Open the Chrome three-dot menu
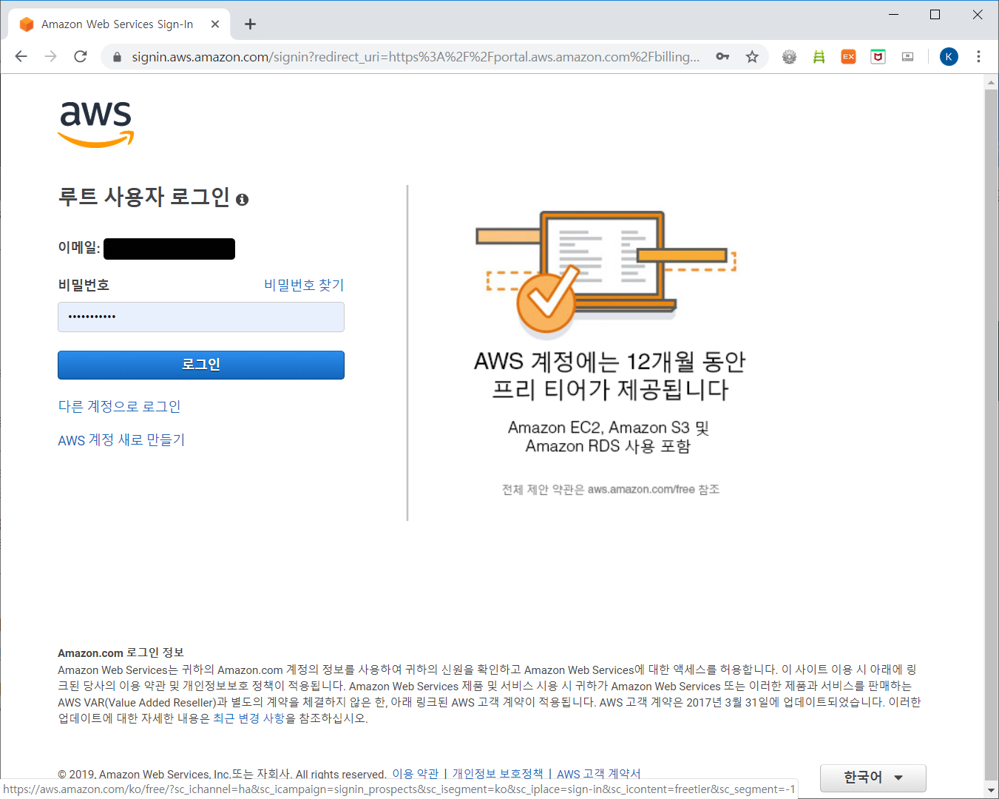999x799 pixels. (978, 57)
